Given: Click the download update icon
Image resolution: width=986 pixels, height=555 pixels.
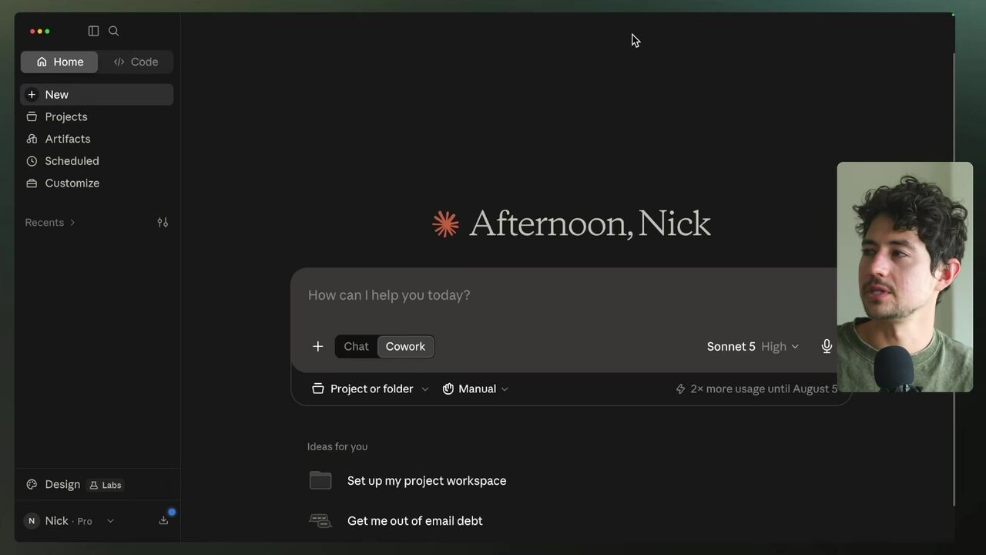Looking at the screenshot, I should pos(163,520).
